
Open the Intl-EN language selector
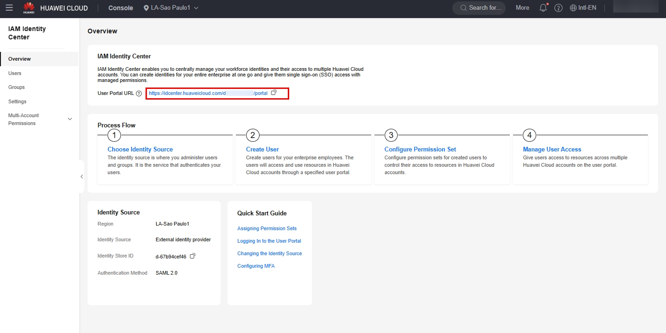[x=583, y=8]
